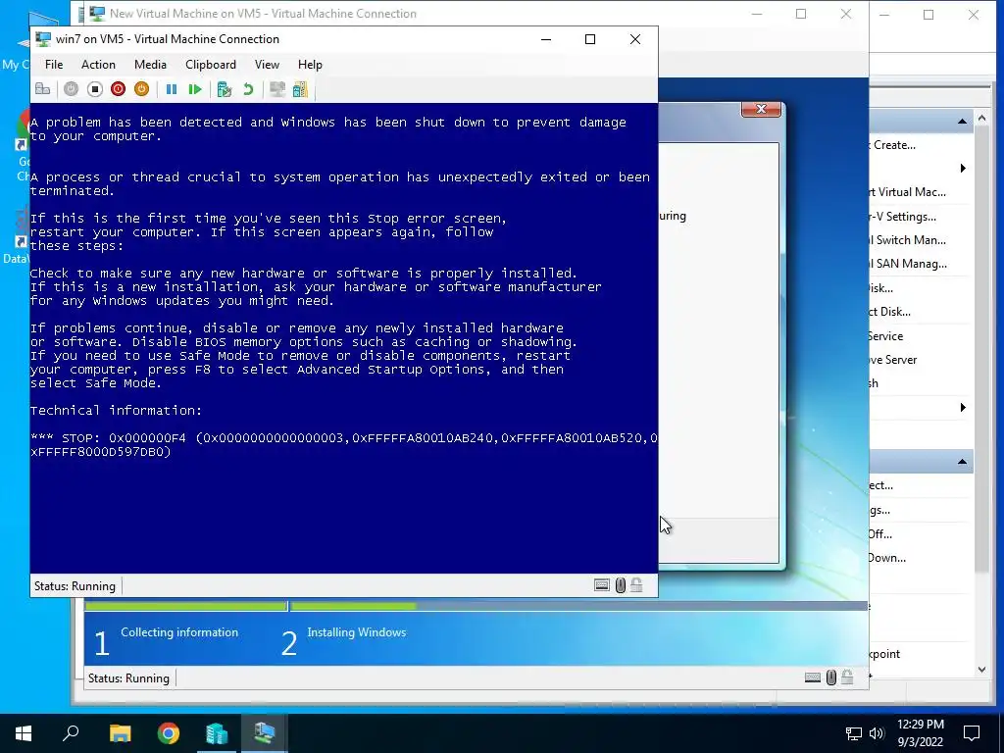
Task: Expand the submenu arrow below Create... in Actions
Action: [963, 169]
